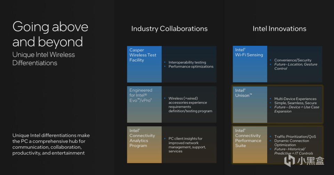Click the "Interoperability testing" bullet
This screenshot has height=175, width=334.
(x=187, y=62)
